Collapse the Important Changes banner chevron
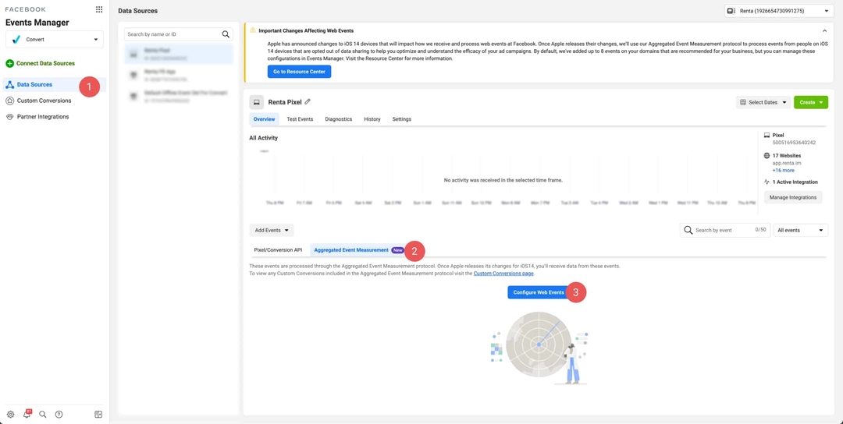Viewport: 843px width, 424px height. pos(825,30)
